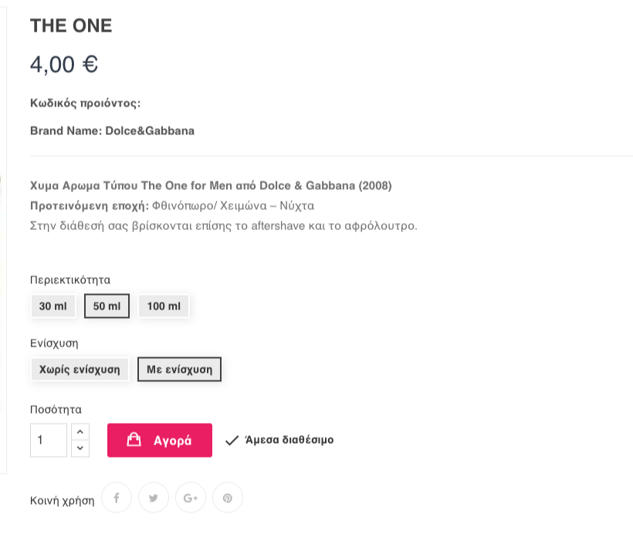633x541 pixels.
Task: Choose the 50 ml size option
Action: click(x=107, y=306)
